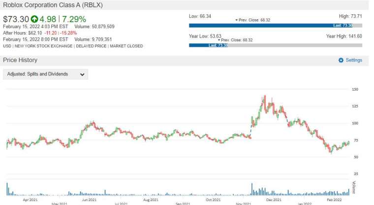Click the chevron arrow in the Adjusted dropdown
Image resolution: width=374 pixels, height=205 pixels.
tap(82, 74)
